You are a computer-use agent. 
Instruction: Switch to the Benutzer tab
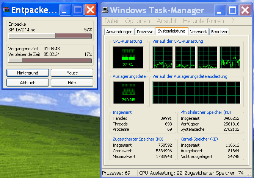pyautogui.click(x=220, y=32)
